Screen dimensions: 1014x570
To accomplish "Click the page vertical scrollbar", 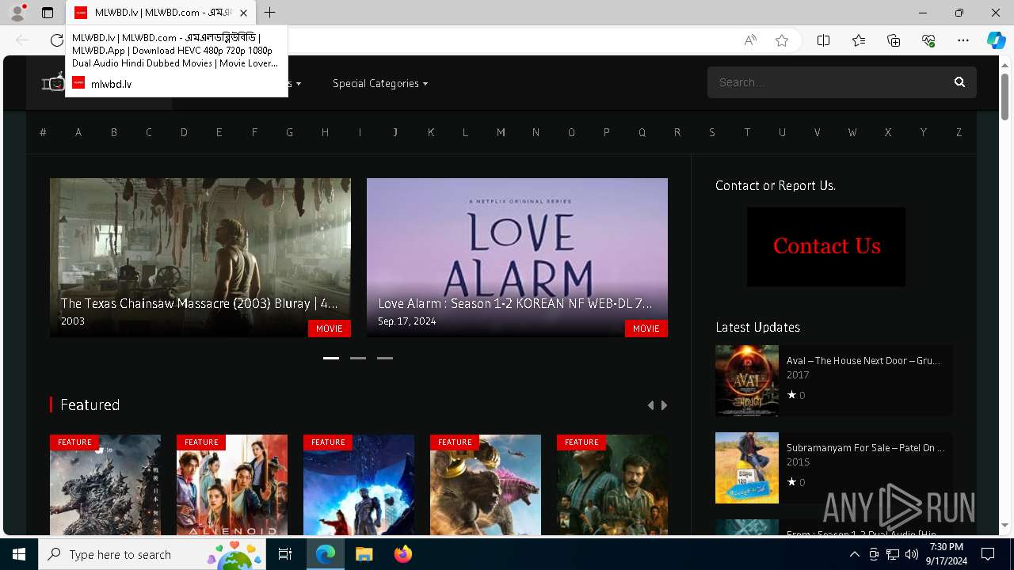I will pyautogui.click(x=1004, y=99).
